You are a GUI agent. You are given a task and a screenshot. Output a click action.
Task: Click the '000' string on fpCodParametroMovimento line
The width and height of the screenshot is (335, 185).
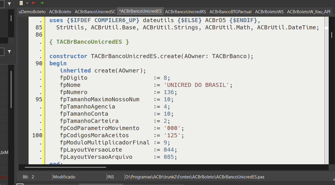click(172, 128)
